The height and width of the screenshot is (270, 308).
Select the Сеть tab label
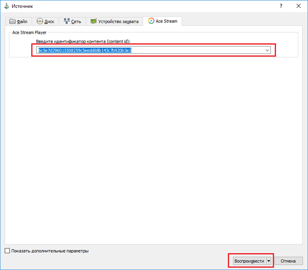(x=76, y=22)
